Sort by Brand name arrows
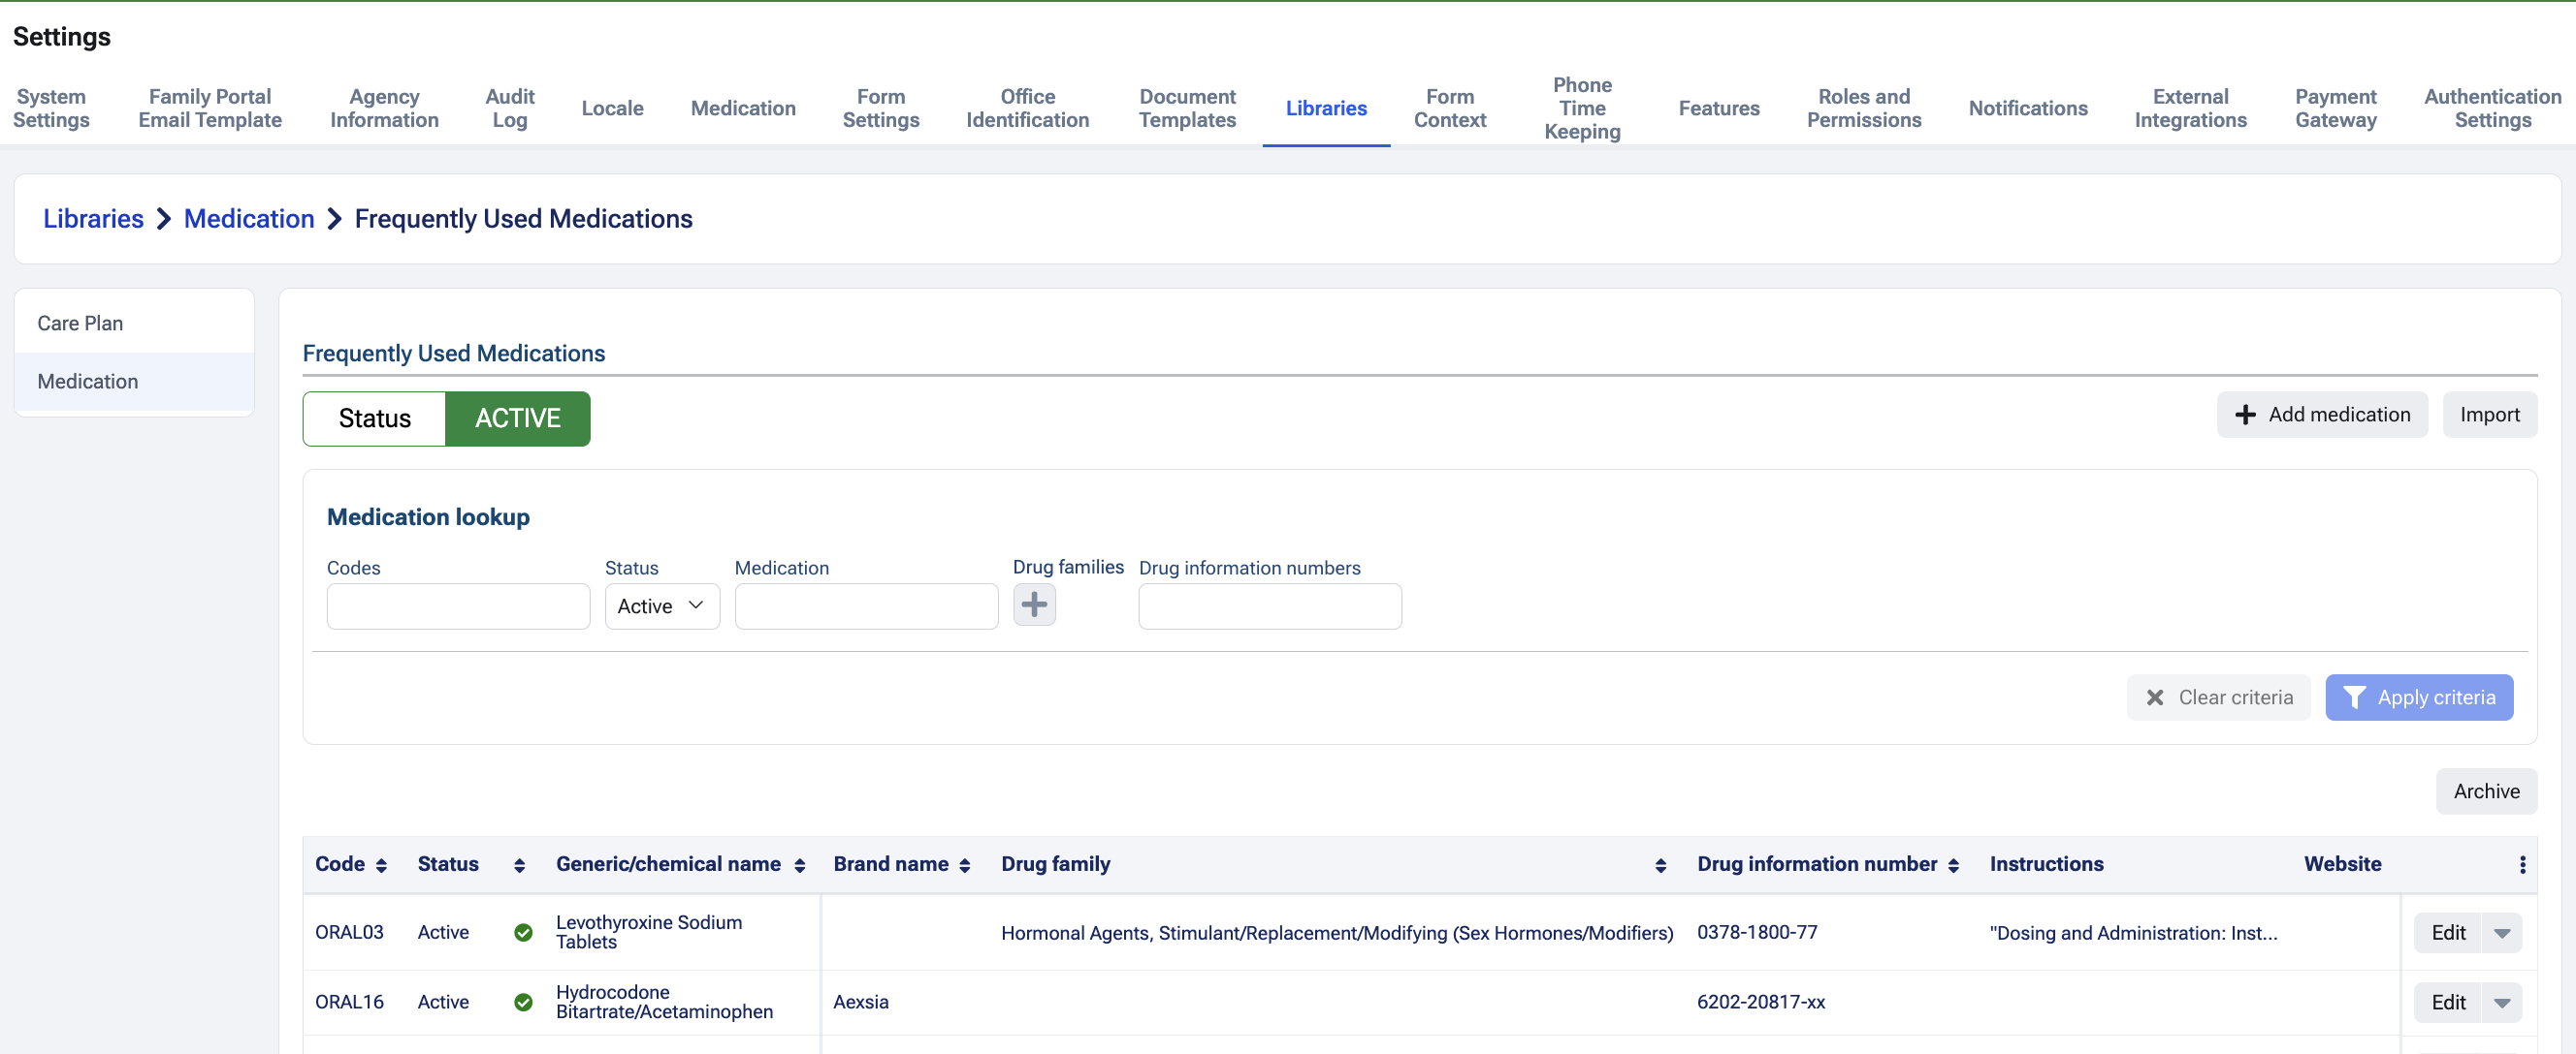 (x=964, y=865)
